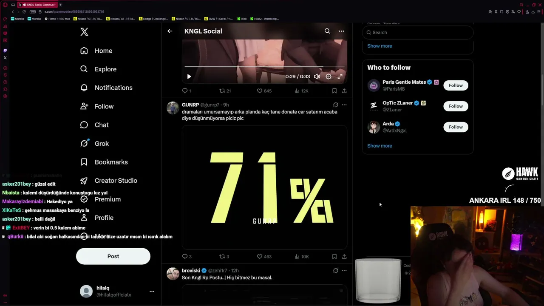
Task: Open Notifications in sidebar
Action: [x=106, y=88]
